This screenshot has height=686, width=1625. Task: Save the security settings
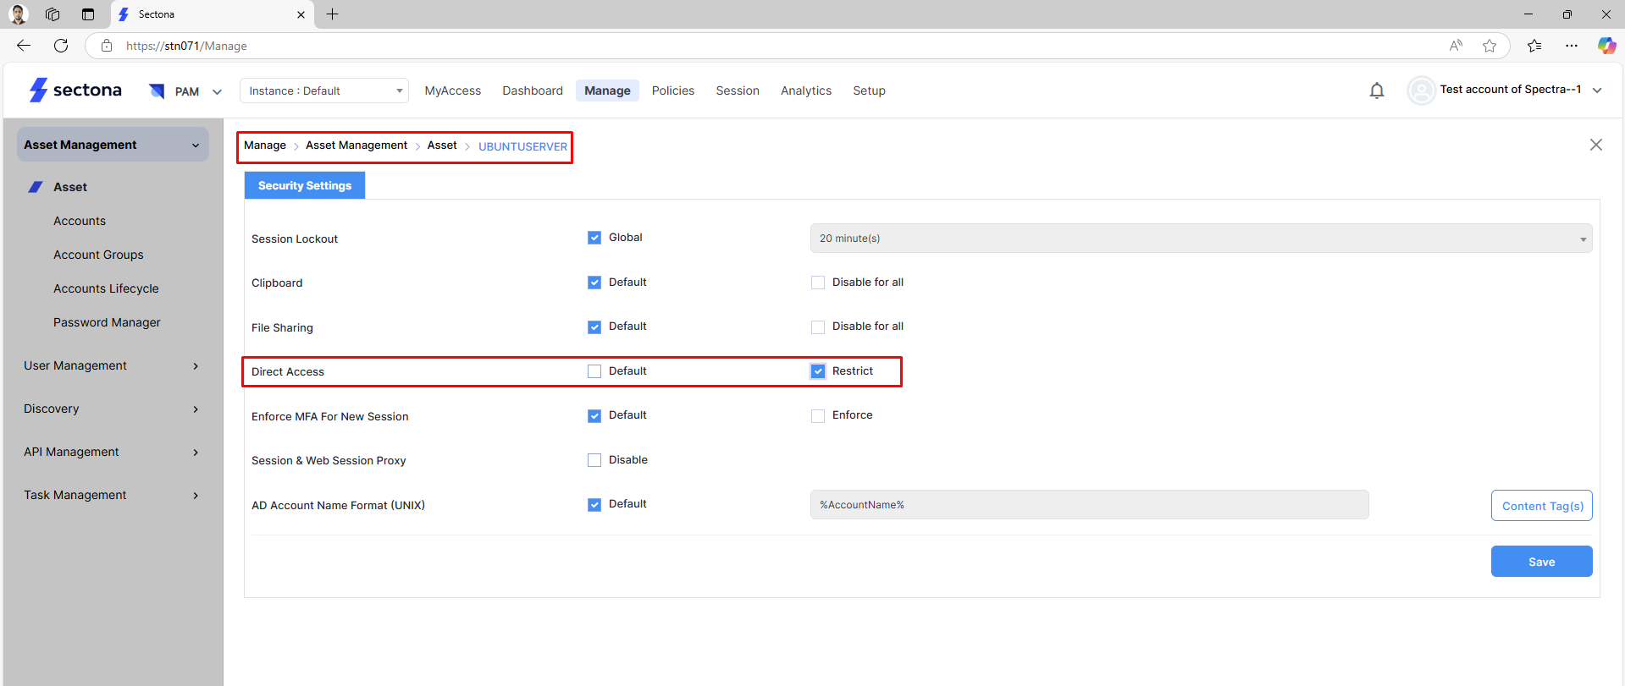[x=1541, y=562]
